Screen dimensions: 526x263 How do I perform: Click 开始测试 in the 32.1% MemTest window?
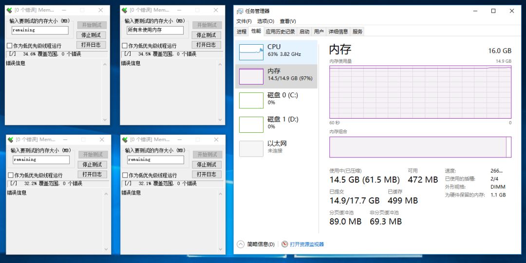pos(207,155)
